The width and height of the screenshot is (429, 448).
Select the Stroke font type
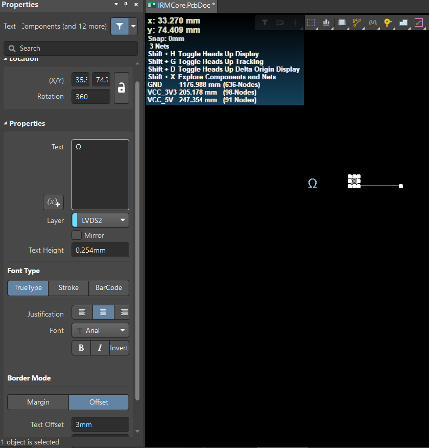(x=68, y=288)
